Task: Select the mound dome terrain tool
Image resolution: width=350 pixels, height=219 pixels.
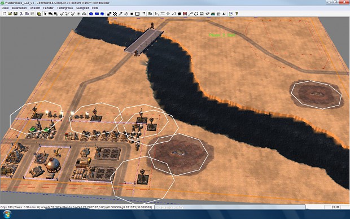Action: coord(84,14)
